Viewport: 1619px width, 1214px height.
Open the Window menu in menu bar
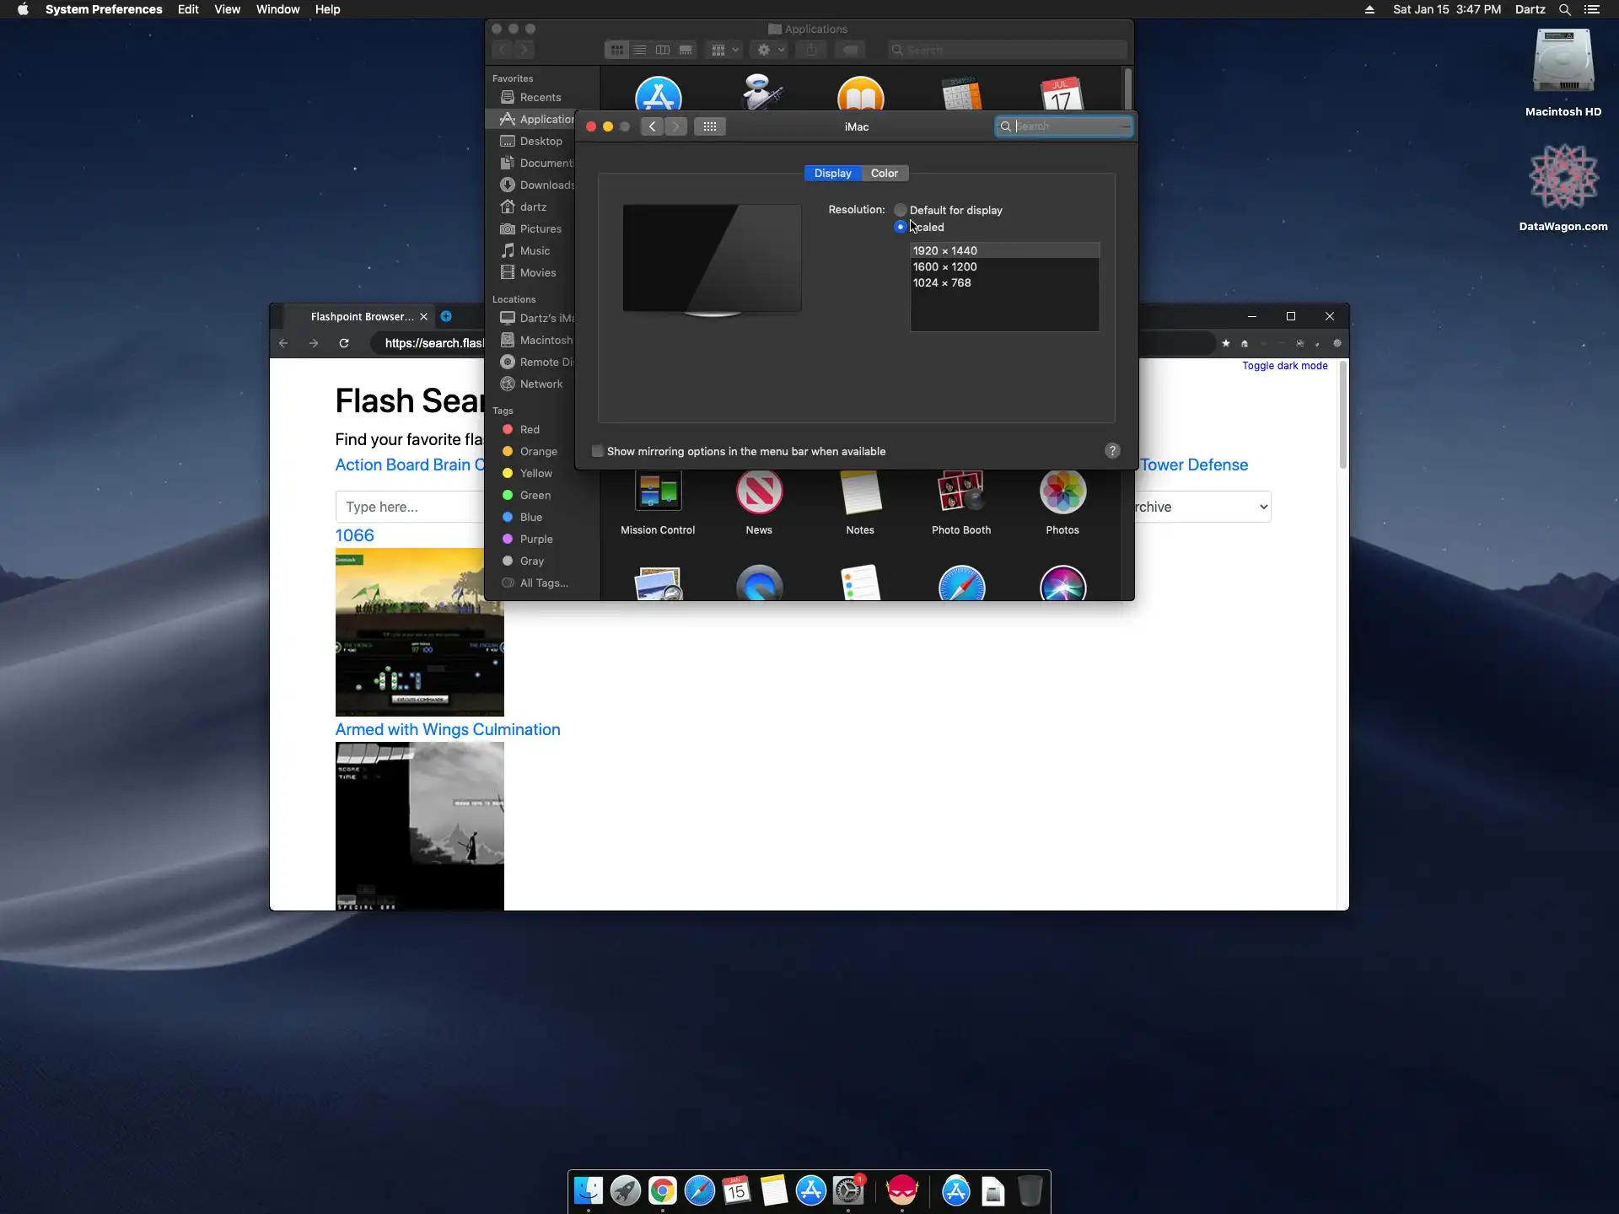[x=277, y=9]
